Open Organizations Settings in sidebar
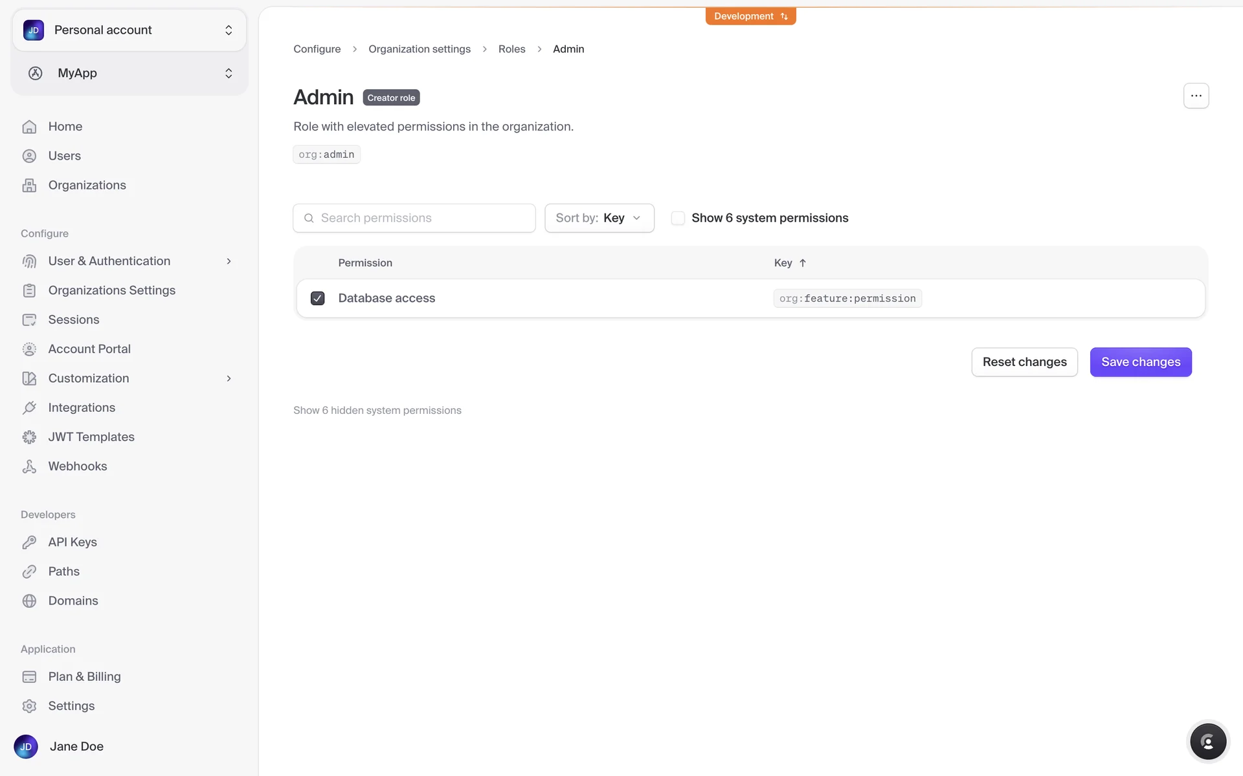This screenshot has width=1243, height=776. click(x=111, y=290)
